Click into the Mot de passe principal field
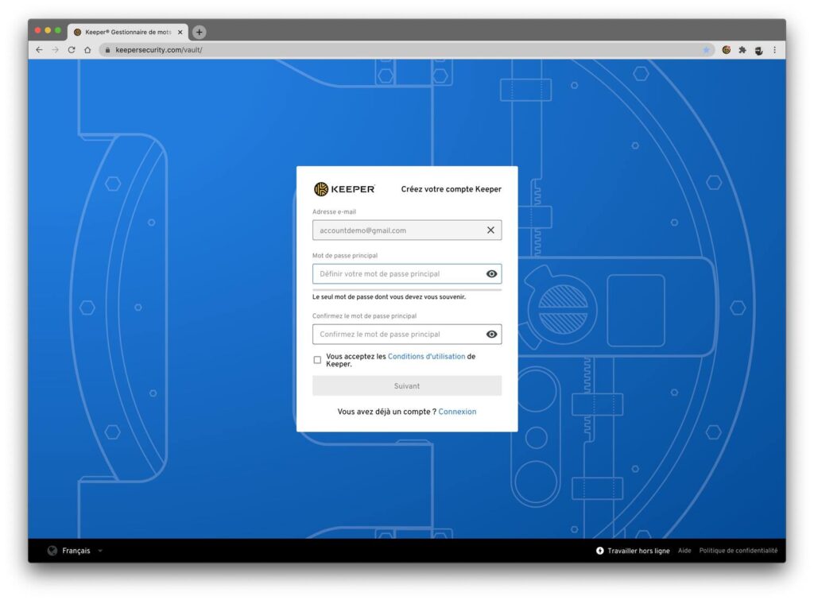814x600 pixels. point(397,274)
